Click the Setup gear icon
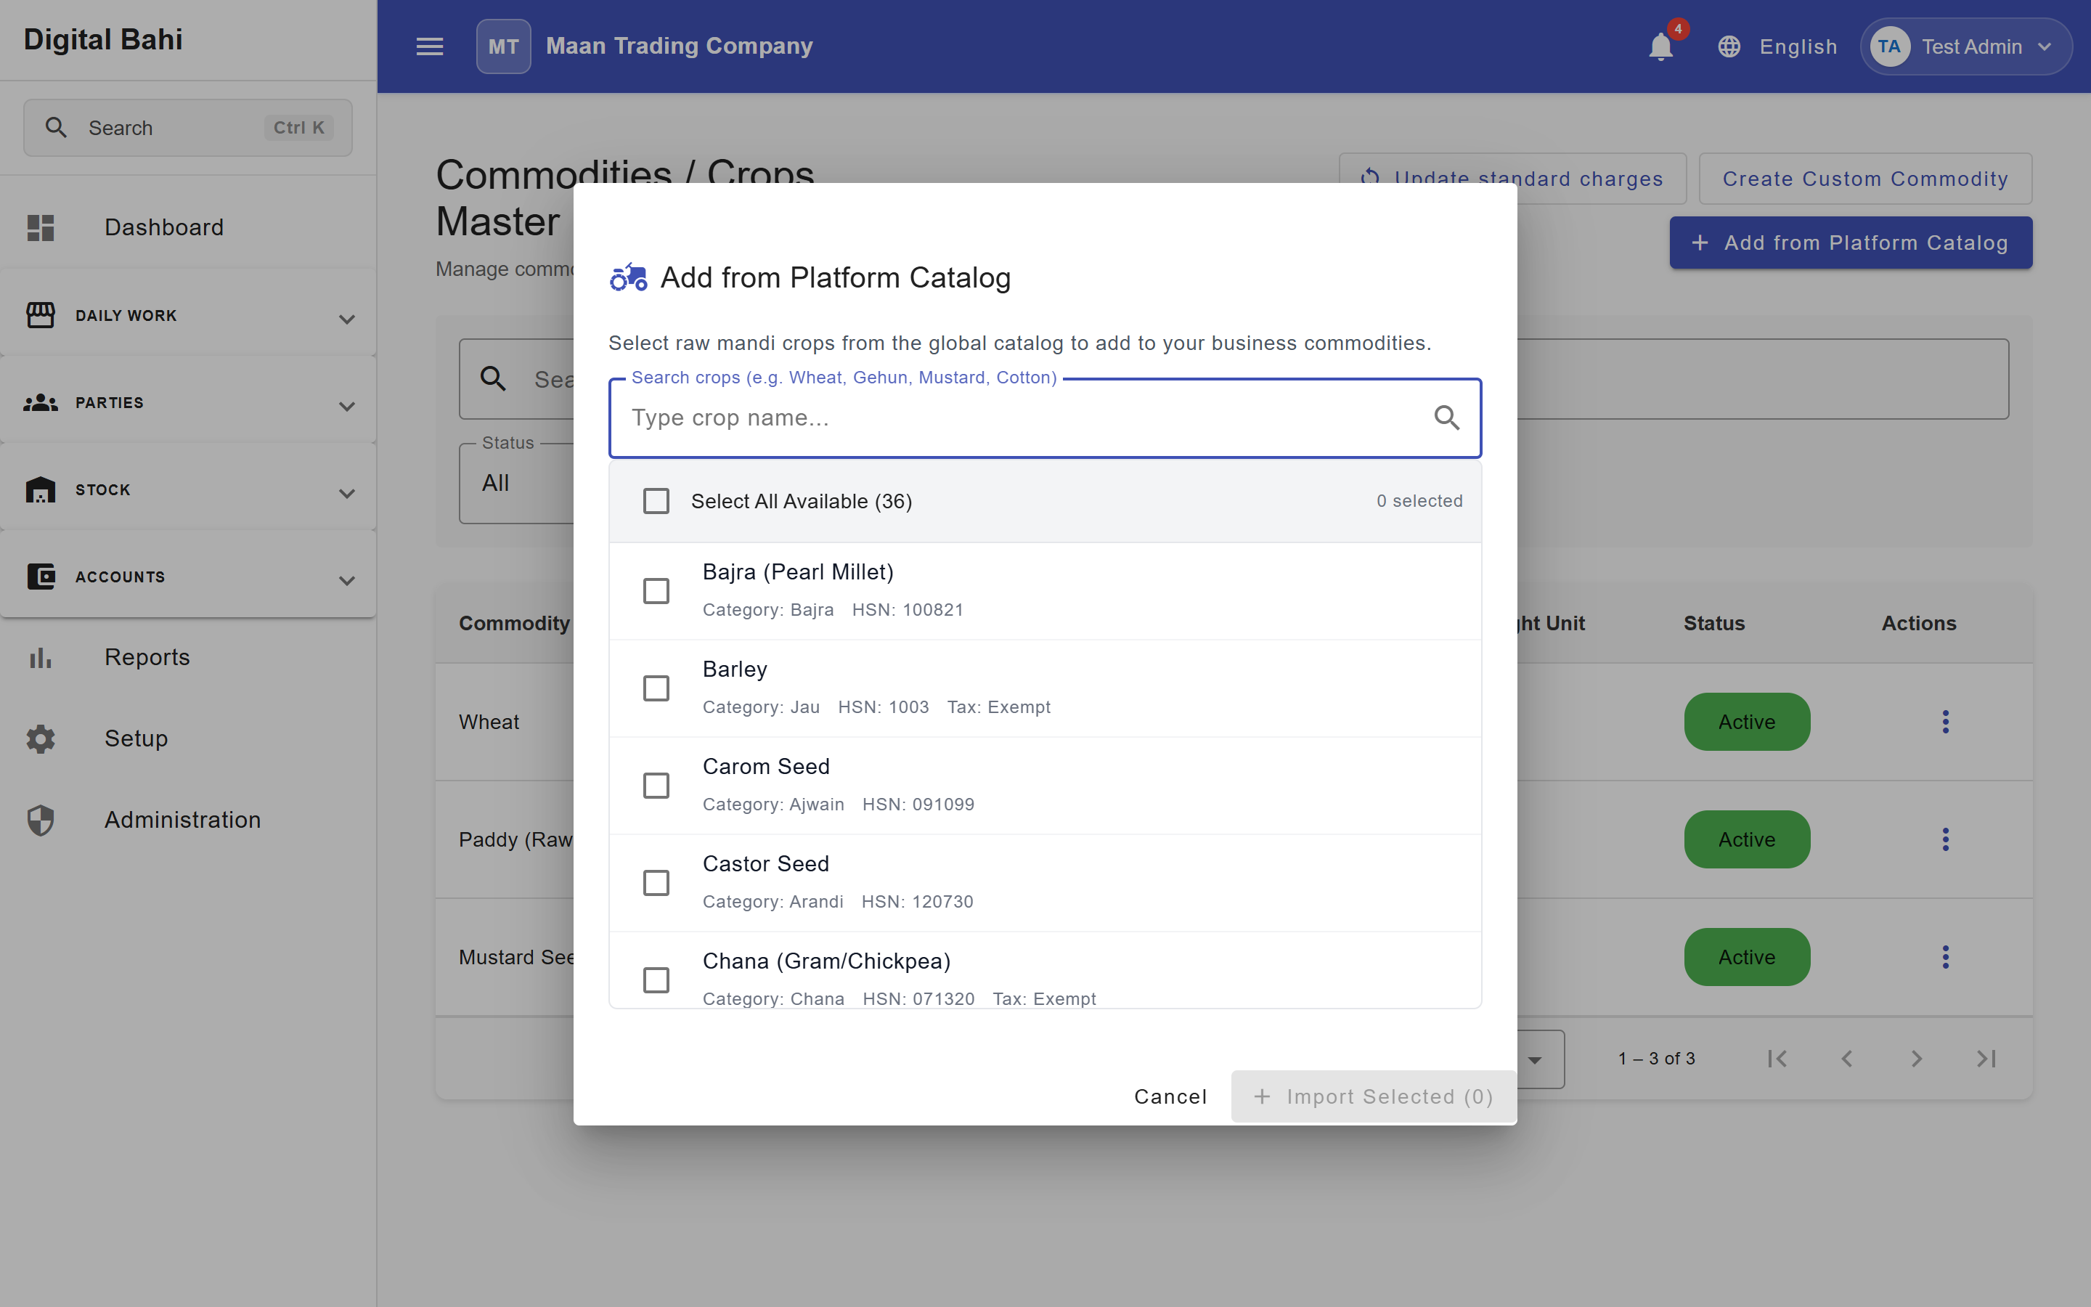Screen dimensions: 2091x1307 click(41, 739)
